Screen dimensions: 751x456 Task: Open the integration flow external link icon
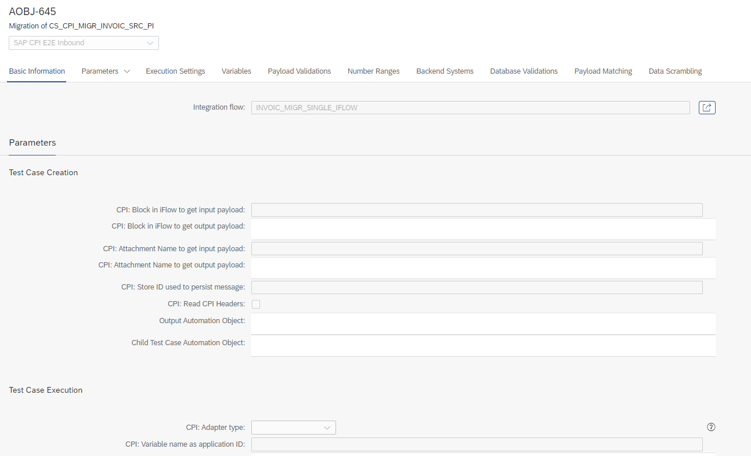pyautogui.click(x=707, y=107)
